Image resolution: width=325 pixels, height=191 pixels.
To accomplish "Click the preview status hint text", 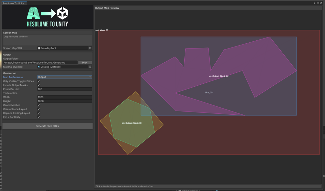I will point(125,186).
